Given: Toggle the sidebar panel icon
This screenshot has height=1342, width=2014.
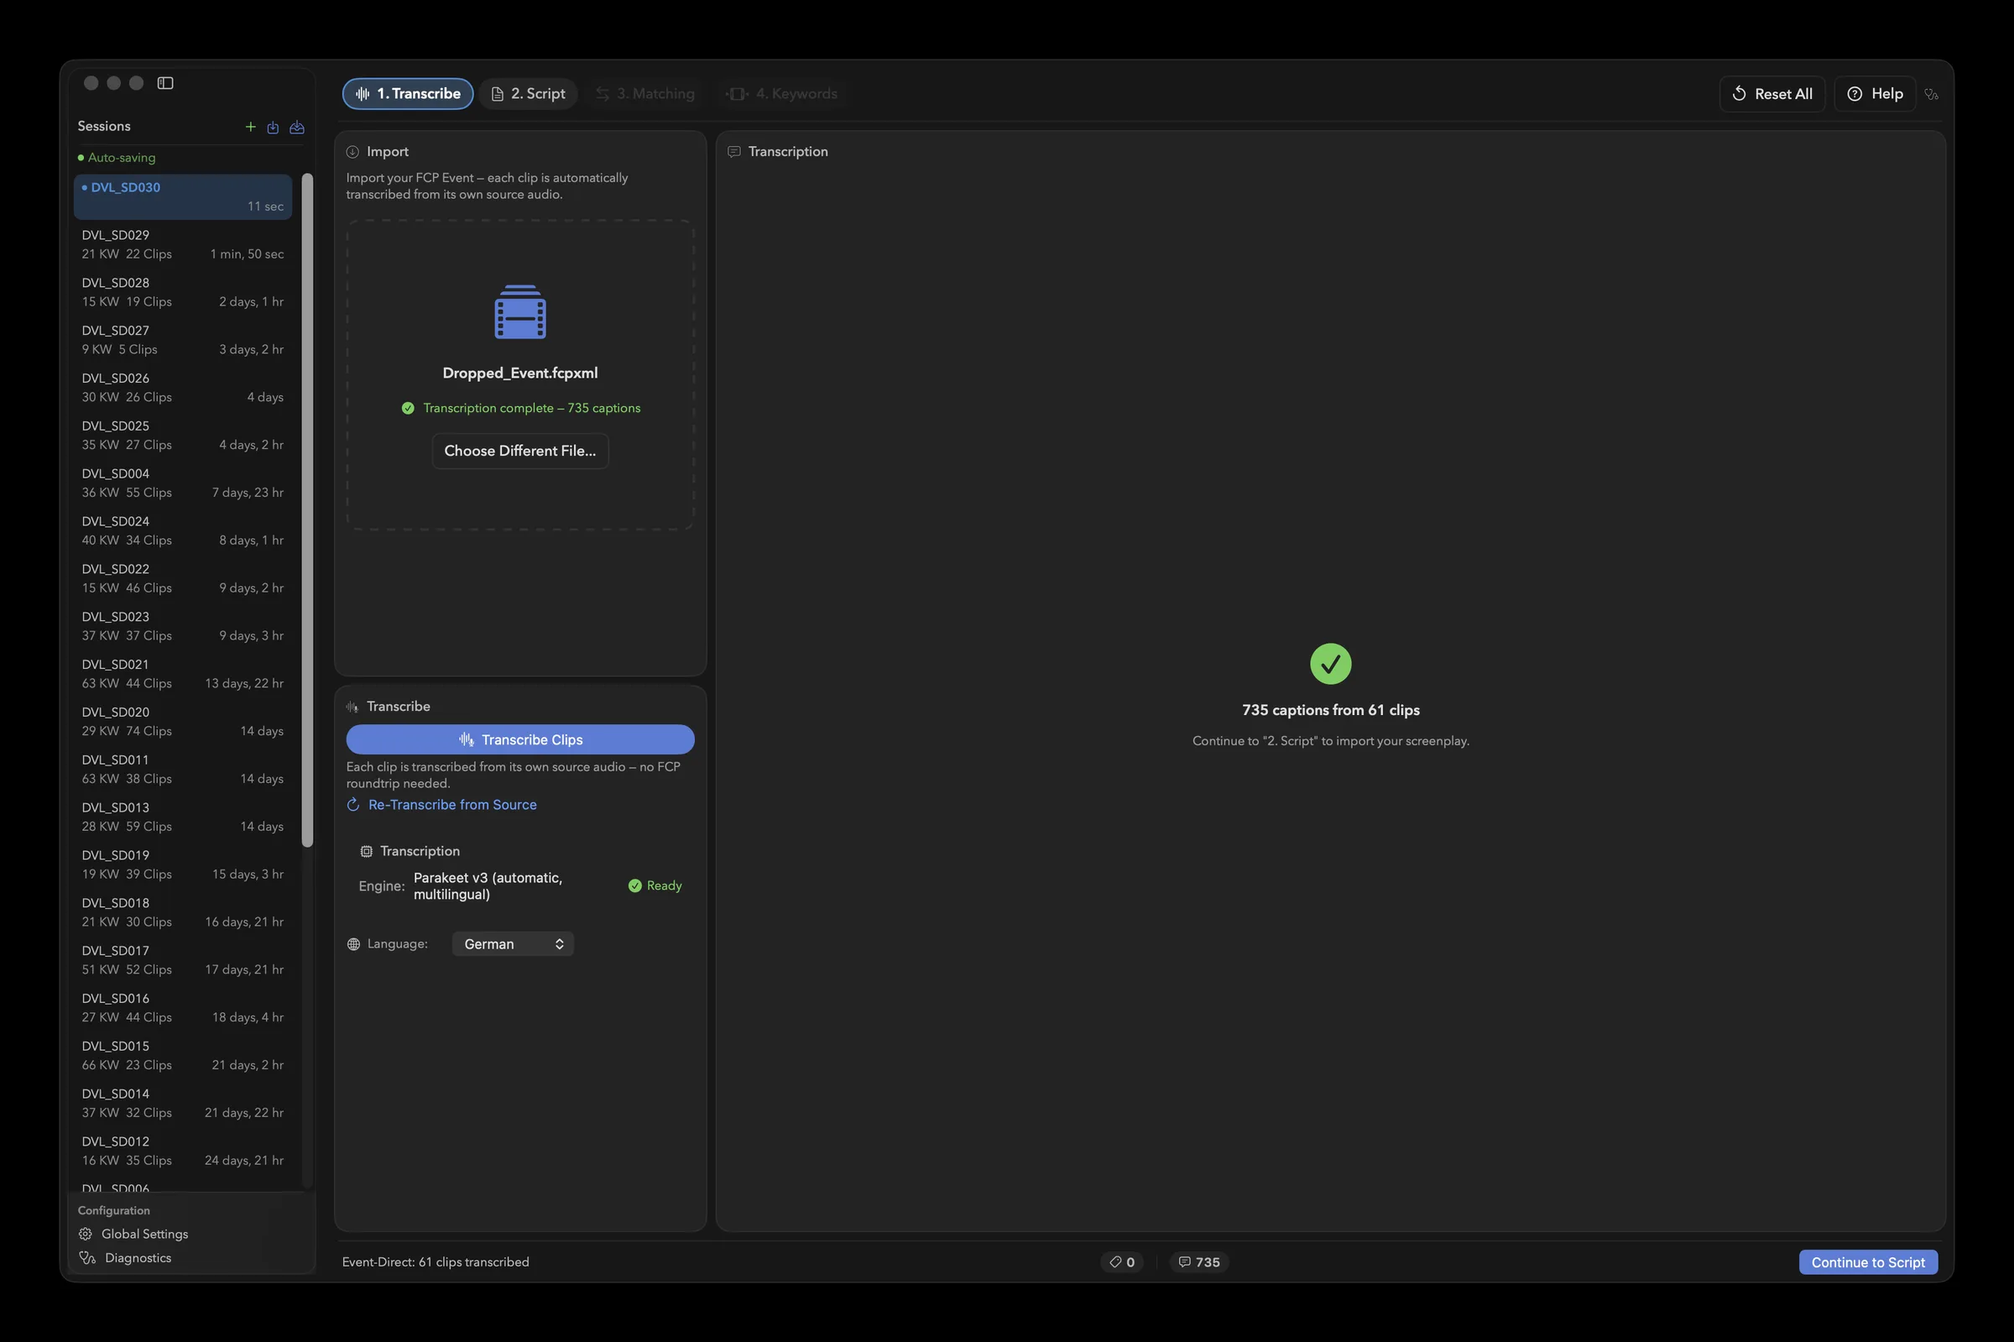Looking at the screenshot, I should coord(165,83).
